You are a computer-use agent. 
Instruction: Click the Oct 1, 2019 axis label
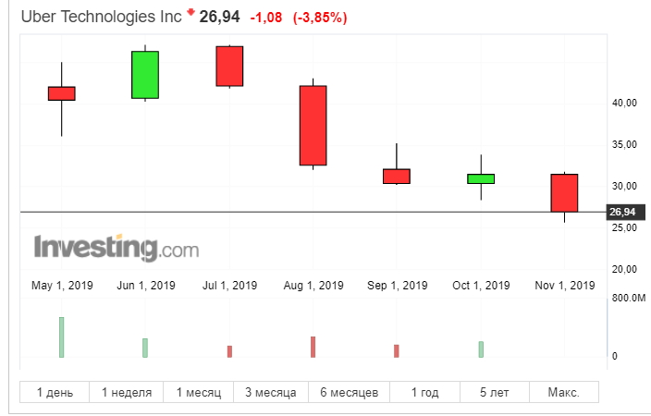481,285
